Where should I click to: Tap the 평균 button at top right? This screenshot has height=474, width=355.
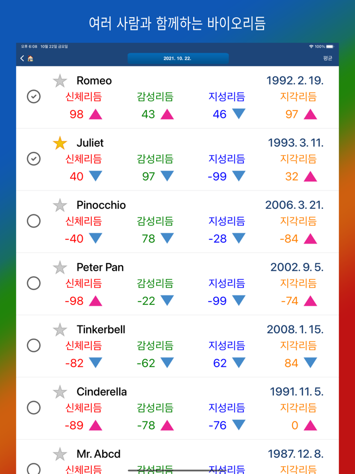[327, 59]
